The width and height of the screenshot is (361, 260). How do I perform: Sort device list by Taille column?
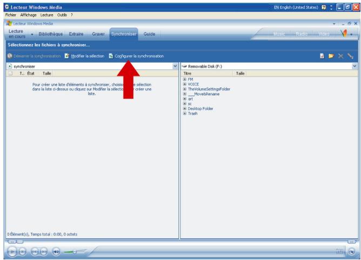240,73
